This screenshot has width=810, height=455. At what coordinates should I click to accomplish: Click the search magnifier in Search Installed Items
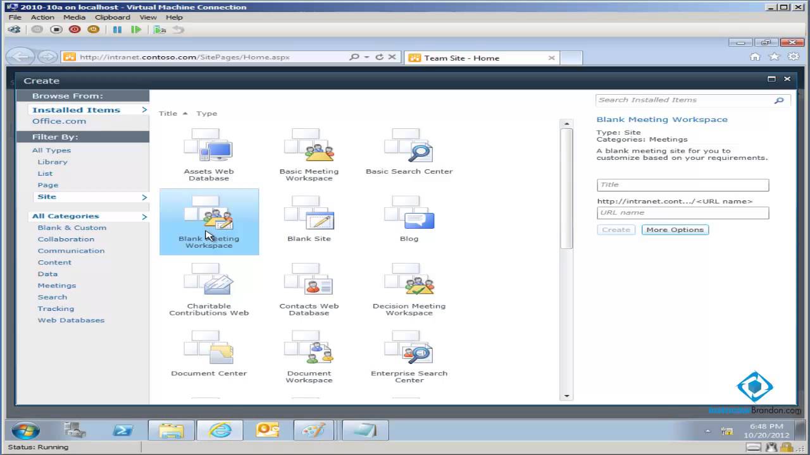[x=779, y=100]
